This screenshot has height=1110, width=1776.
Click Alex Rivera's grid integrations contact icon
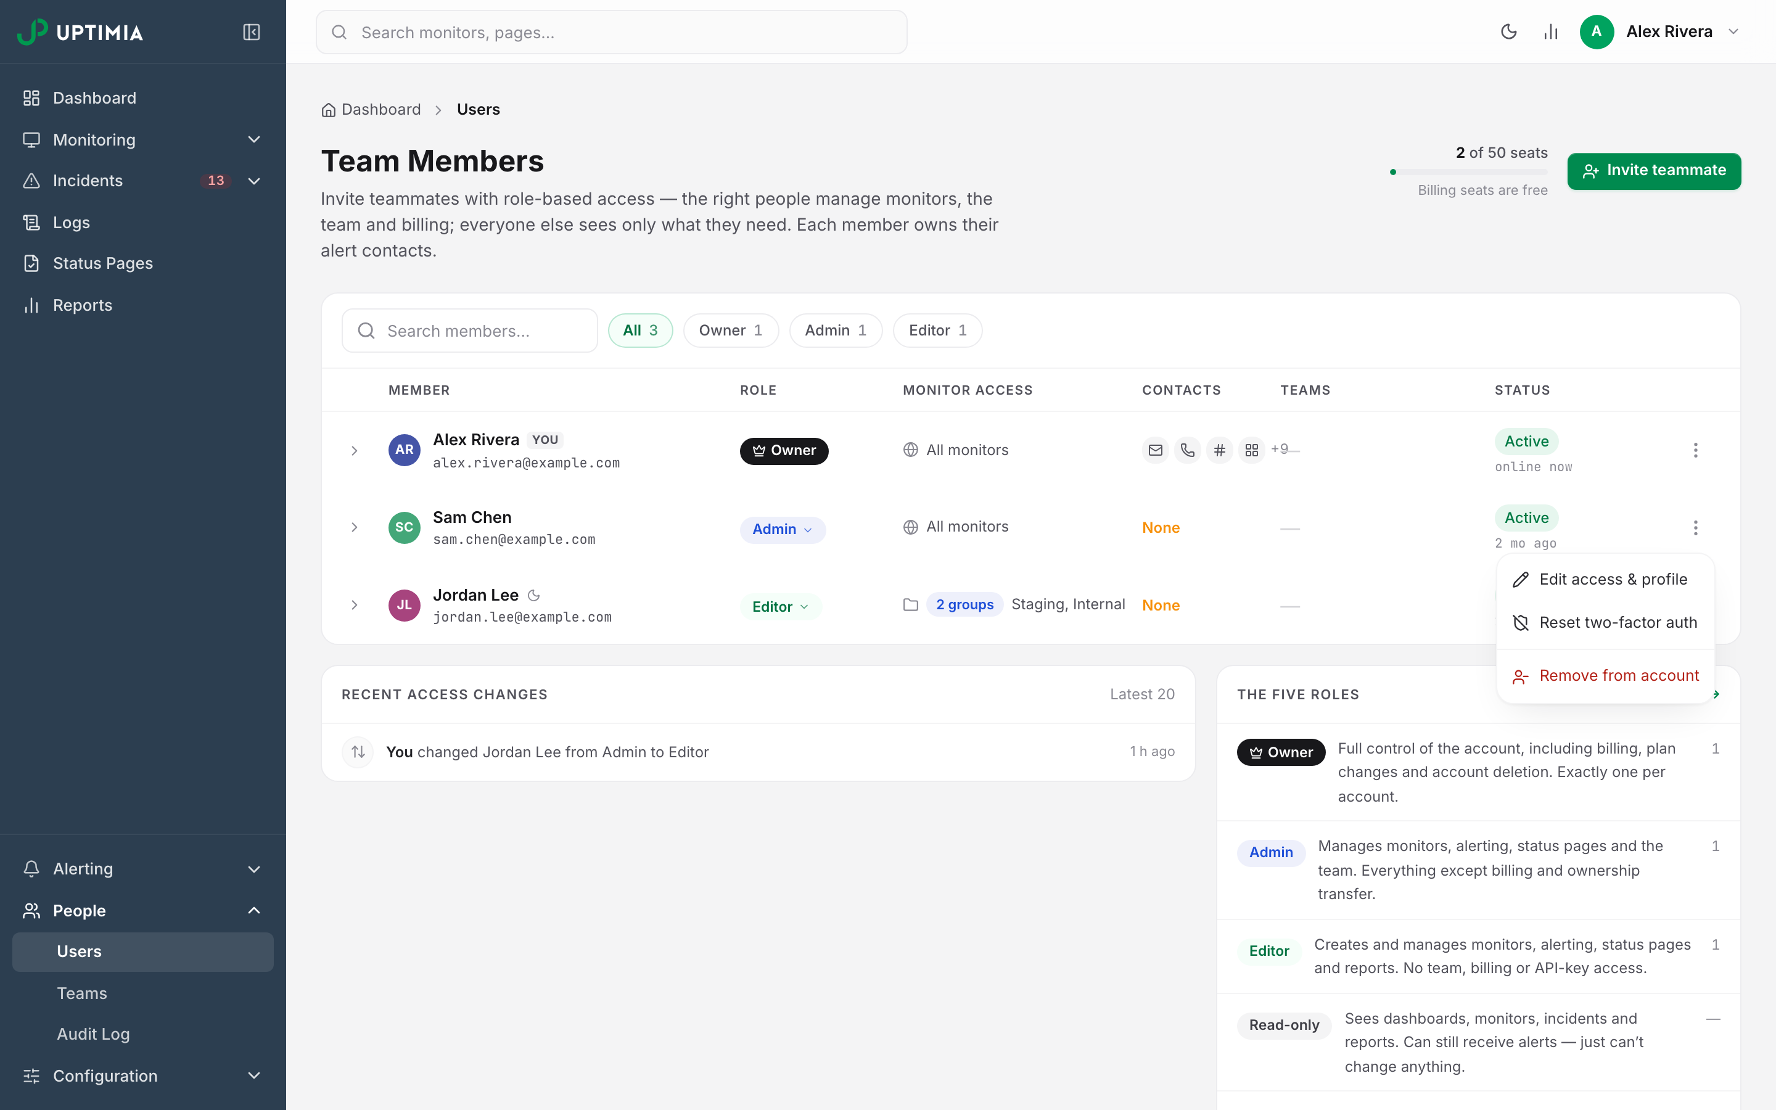coord(1252,450)
